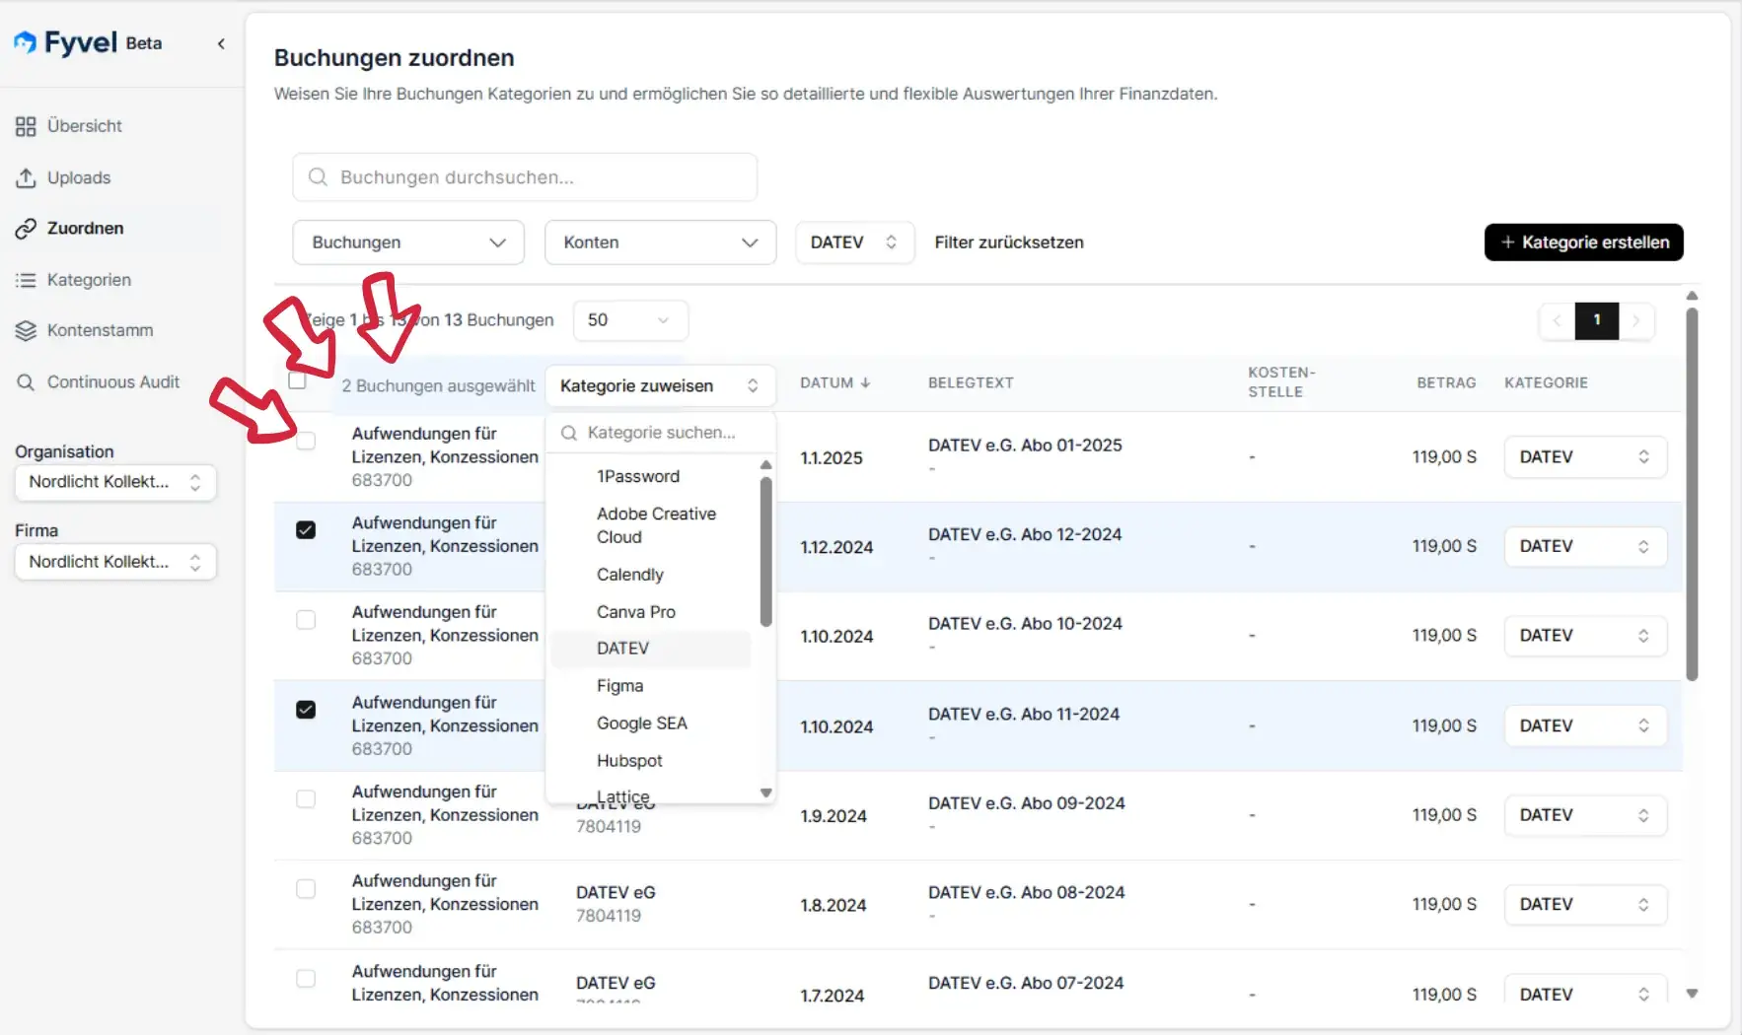The height and width of the screenshot is (1035, 1742).
Task: Open the Kategorie zuweisen dropdown
Action: (660, 386)
